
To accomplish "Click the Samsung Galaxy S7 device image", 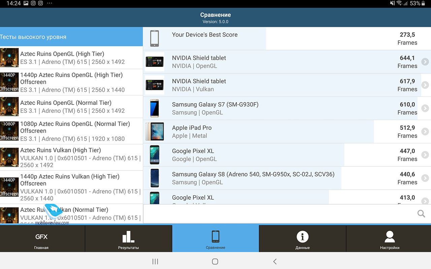I will click(x=155, y=108).
